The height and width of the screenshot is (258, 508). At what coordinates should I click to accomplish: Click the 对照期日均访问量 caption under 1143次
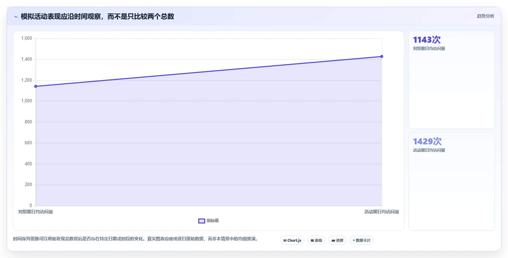[x=429, y=49]
